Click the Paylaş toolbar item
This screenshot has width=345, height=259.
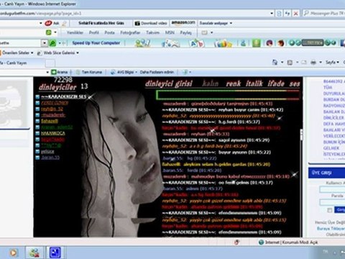click(185, 32)
